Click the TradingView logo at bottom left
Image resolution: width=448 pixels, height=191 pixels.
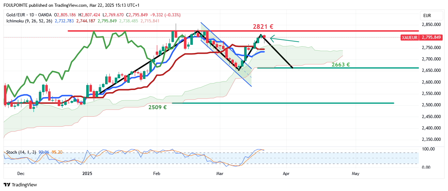(x=20, y=185)
